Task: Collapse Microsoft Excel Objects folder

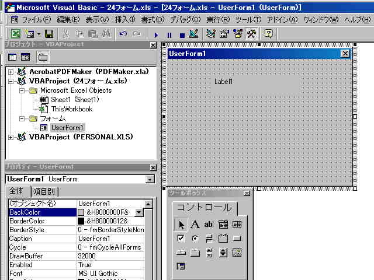Action: (x=22, y=91)
